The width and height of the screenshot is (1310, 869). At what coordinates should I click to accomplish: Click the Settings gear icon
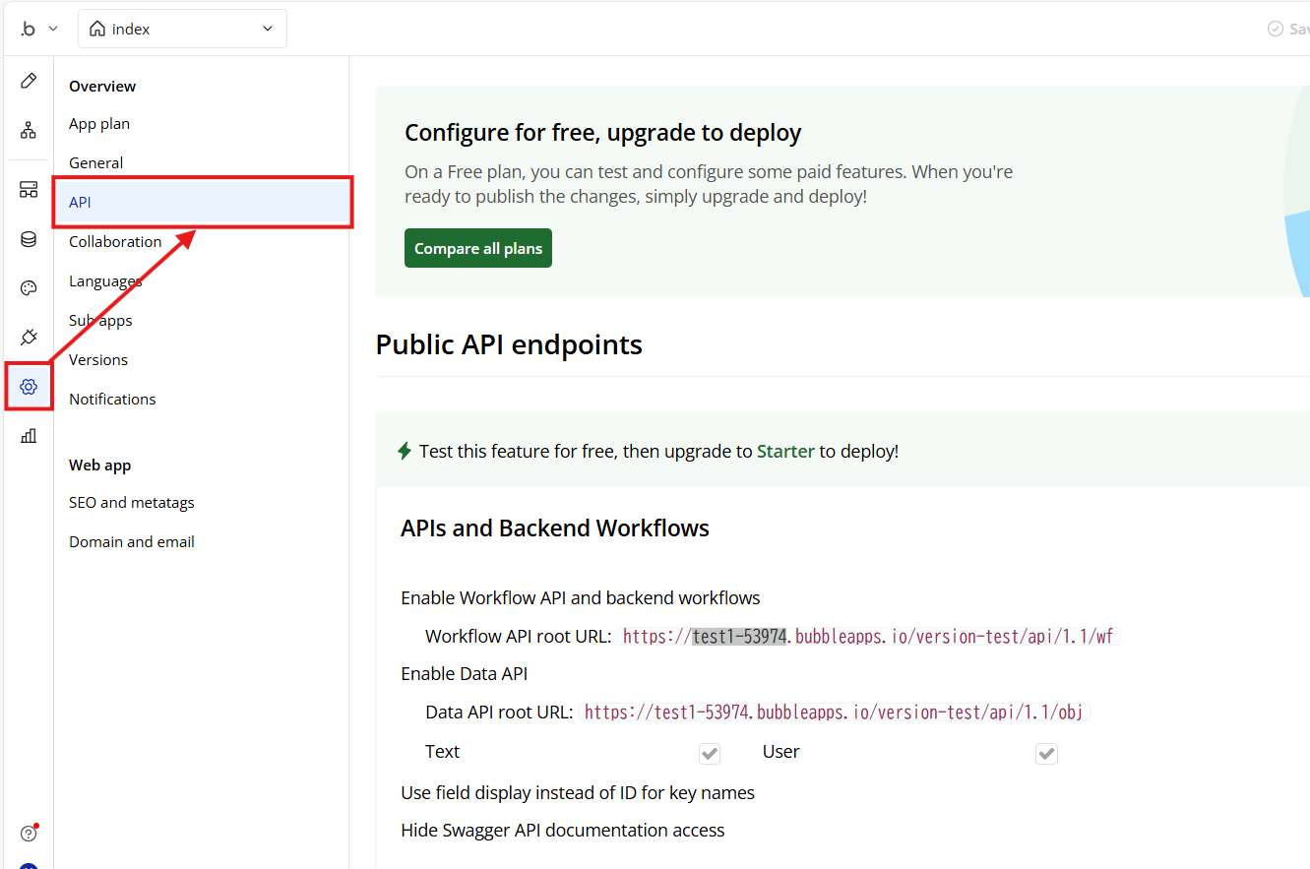click(x=29, y=387)
